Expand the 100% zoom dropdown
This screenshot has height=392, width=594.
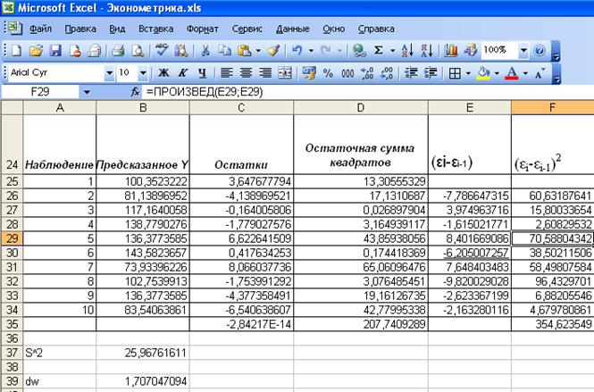[523, 50]
